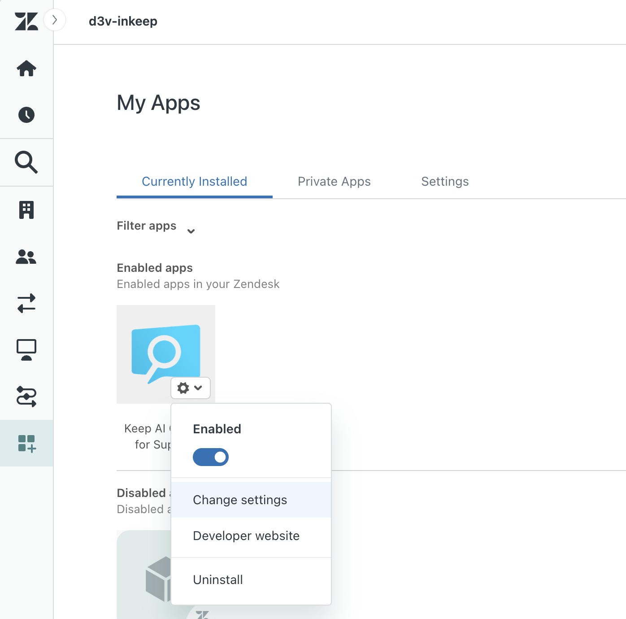The width and height of the screenshot is (626, 619).
Task: Open Channels arrows icon in sidebar
Action: 26,304
